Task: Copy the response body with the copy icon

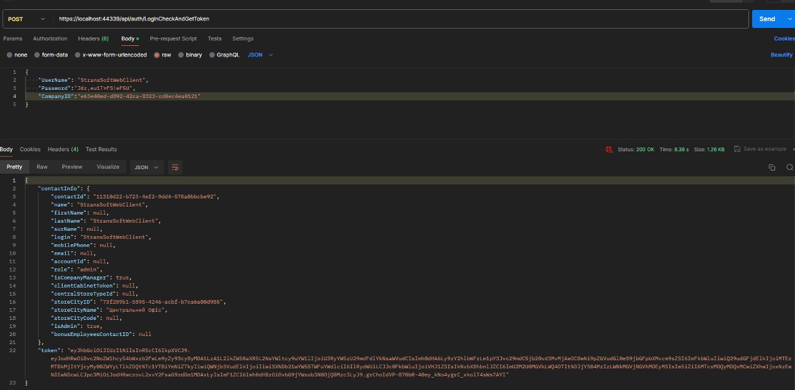Action: click(x=772, y=167)
